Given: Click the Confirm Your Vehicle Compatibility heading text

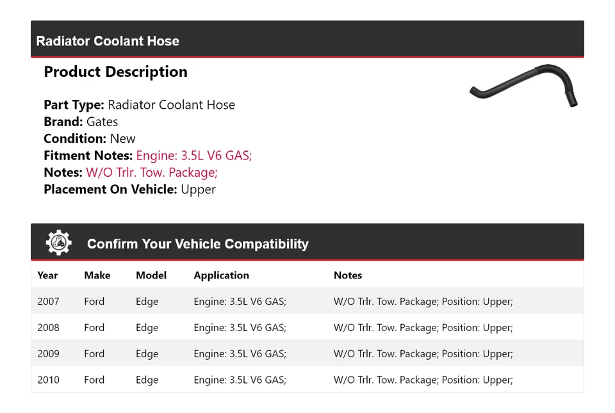Looking at the screenshot, I should pyautogui.click(x=197, y=244).
